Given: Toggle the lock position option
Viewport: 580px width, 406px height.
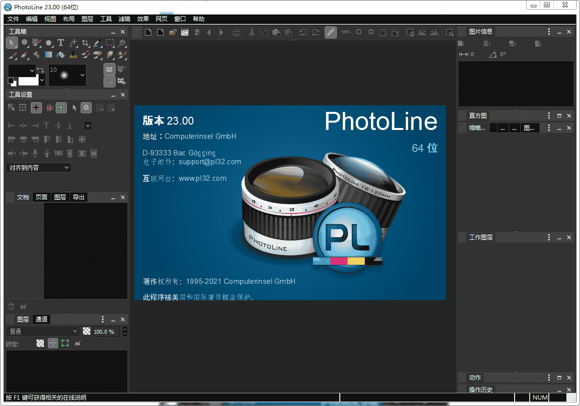Looking at the screenshot, I should 53,343.
